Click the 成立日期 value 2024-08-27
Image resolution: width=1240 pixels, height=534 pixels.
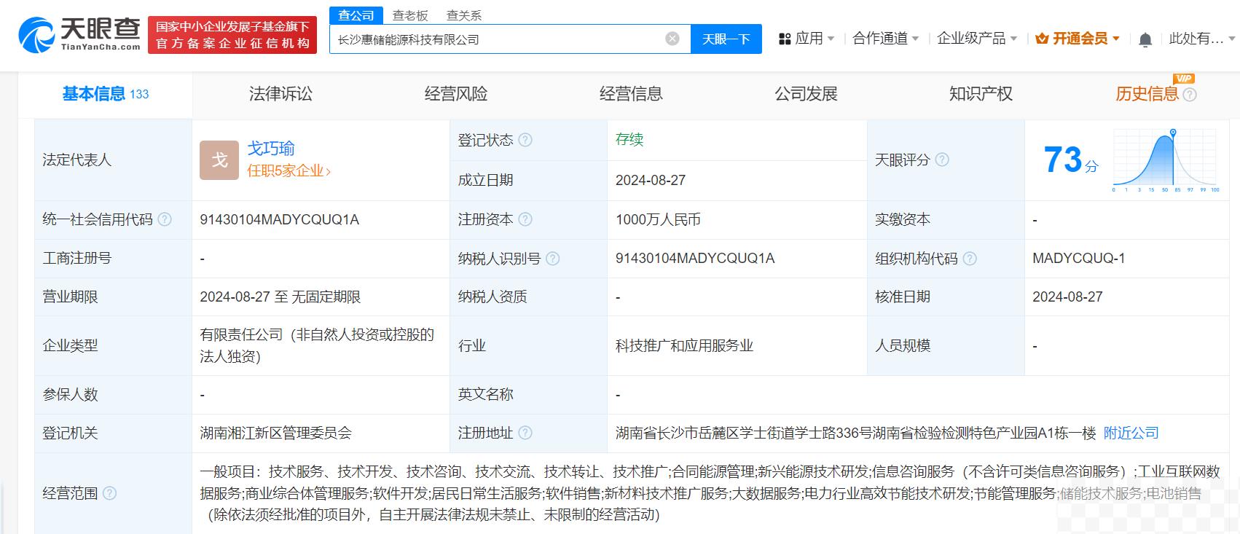(651, 181)
